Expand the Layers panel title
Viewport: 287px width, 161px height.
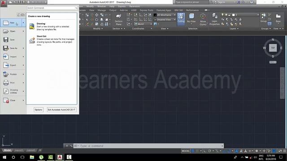[x=234, y=29]
